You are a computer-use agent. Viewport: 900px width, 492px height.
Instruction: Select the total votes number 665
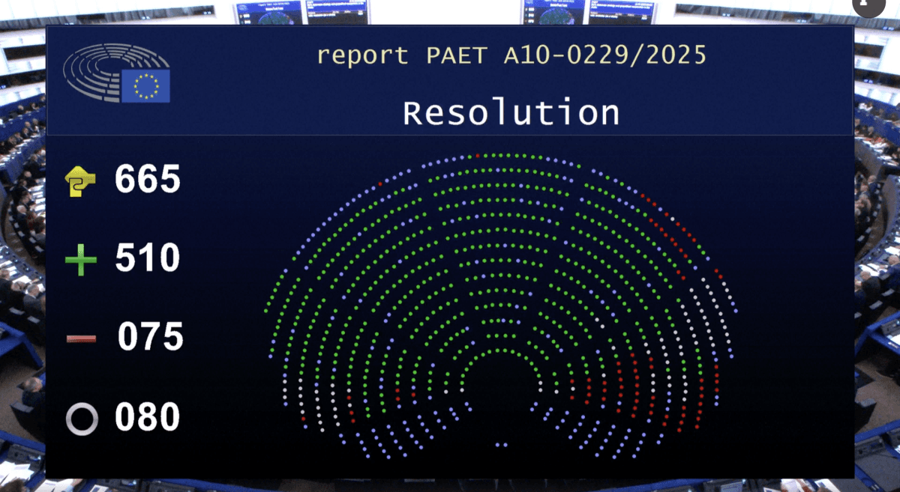[148, 180]
